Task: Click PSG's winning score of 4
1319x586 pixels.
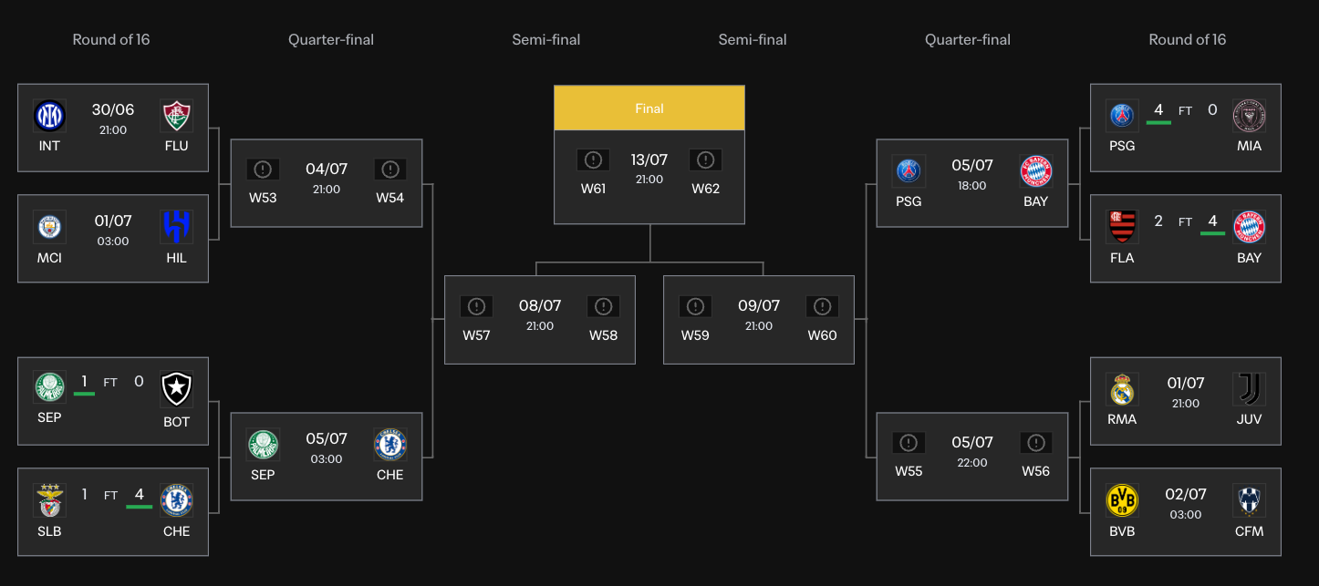Action: [1158, 109]
